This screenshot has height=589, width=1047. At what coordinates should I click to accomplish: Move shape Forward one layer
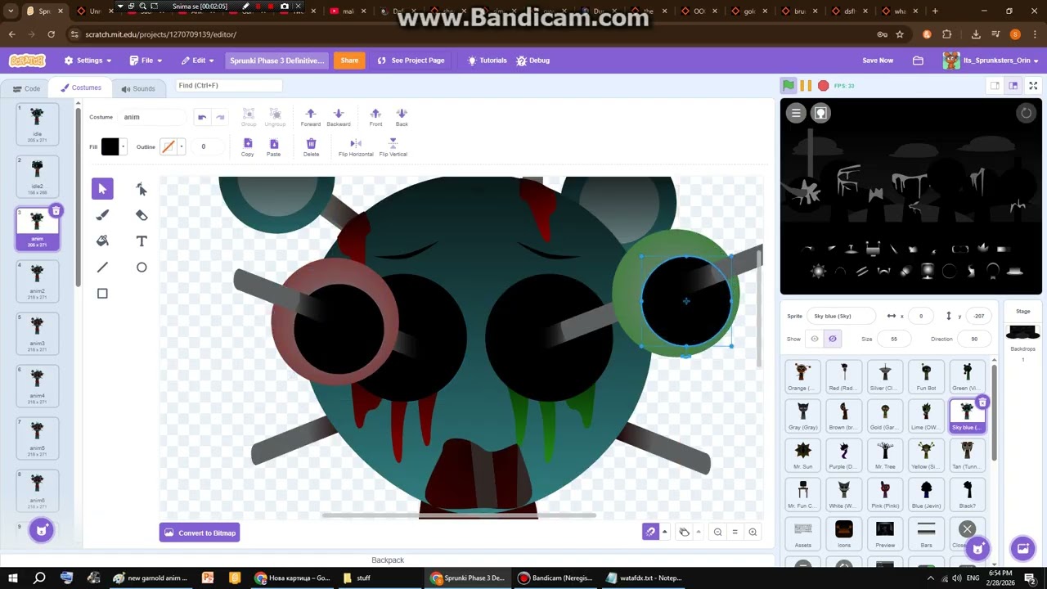310,117
